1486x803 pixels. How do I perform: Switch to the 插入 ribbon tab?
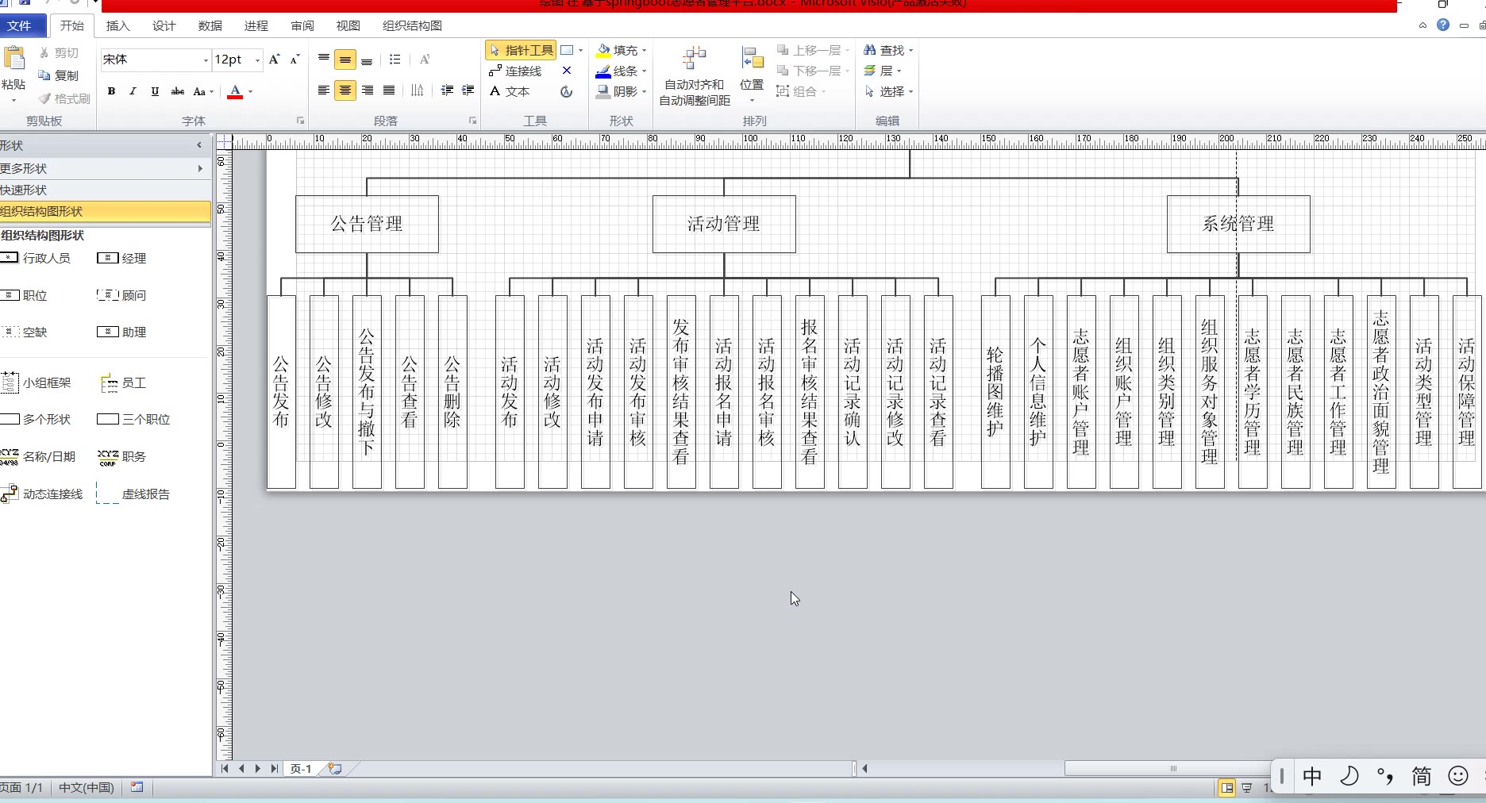(117, 25)
